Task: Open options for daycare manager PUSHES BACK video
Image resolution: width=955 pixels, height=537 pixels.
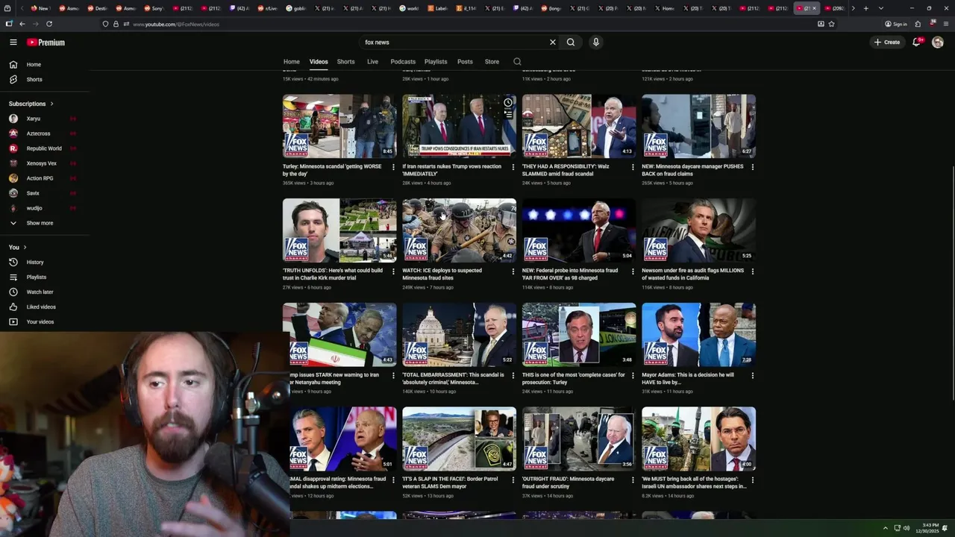Action: tap(752, 167)
